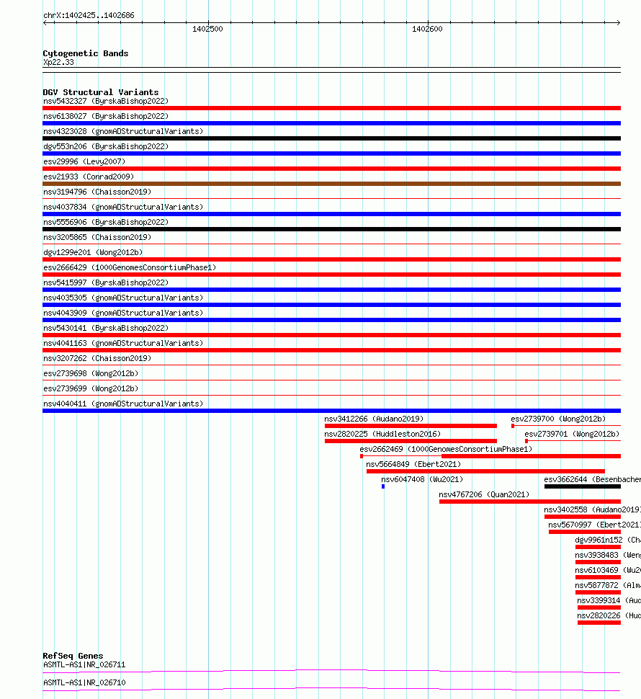Open nsv3412266 (Audano2019) variant label
This screenshot has width=641, height=699.
click(374, 419)
